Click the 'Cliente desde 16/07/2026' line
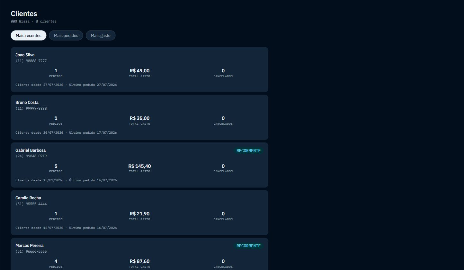Screen dimensions: 464x270 coord(66,228)
